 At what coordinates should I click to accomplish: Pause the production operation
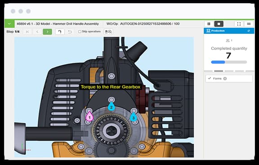[209, 24]
